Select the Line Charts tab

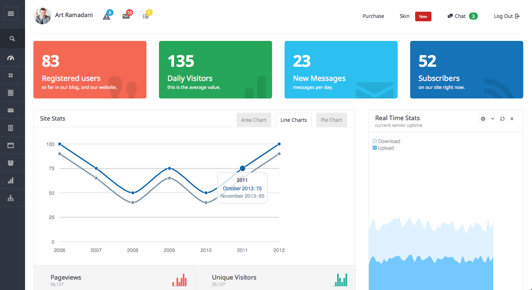(294, 120)
